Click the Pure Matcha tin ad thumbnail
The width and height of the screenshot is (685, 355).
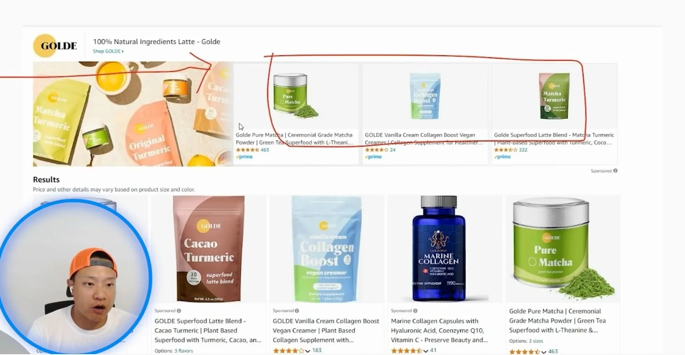295,96
